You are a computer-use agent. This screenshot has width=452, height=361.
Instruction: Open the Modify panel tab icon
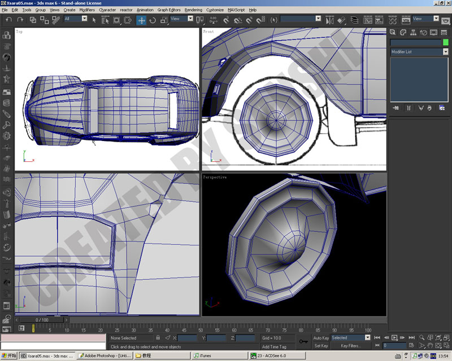point(403,32)
